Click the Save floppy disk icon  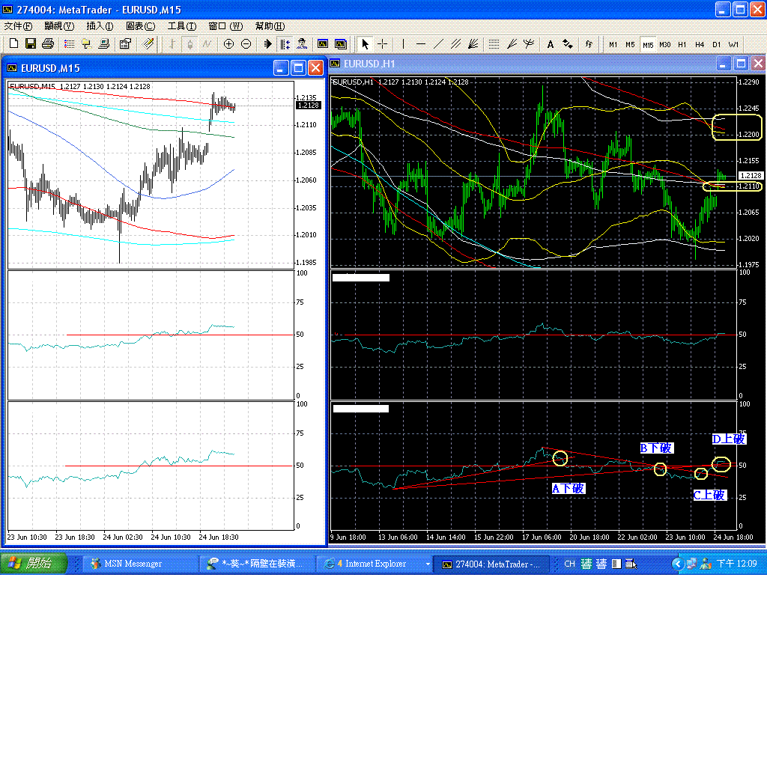click(31, 43)
